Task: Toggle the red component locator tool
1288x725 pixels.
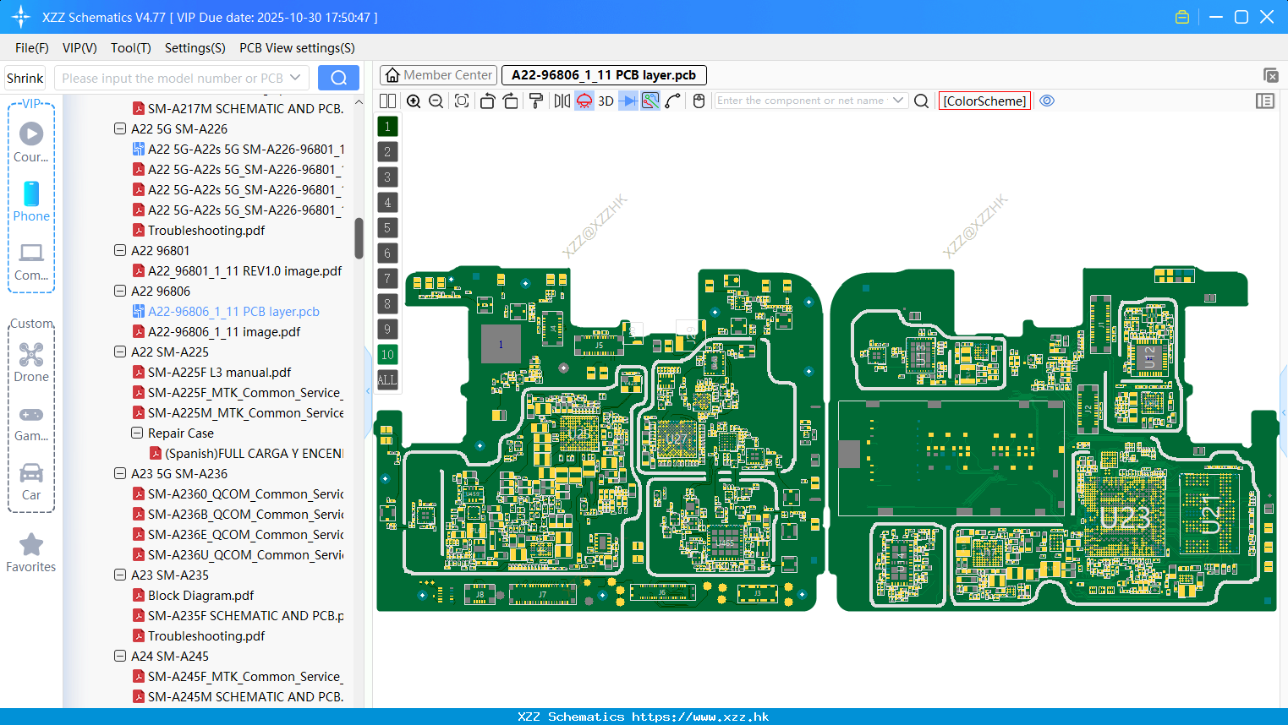Action: tap(584, 101)
